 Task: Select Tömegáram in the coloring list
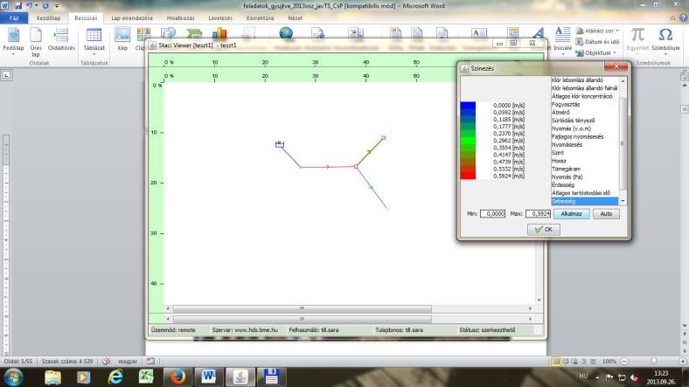pyautogui.click(x=584, y=169)
